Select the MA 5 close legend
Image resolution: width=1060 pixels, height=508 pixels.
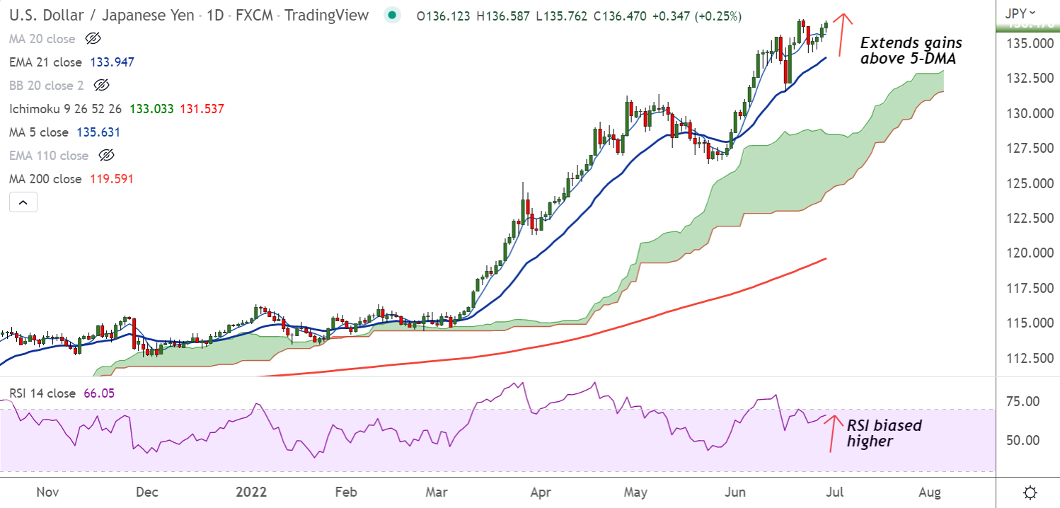pyautogui.click(x=39, y=132)
